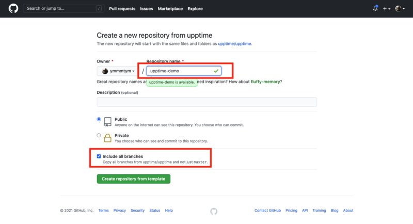This screenshot has height=224, width=413.
Task: Focus the Search or jump to field
Action: (x=63, y=8)
